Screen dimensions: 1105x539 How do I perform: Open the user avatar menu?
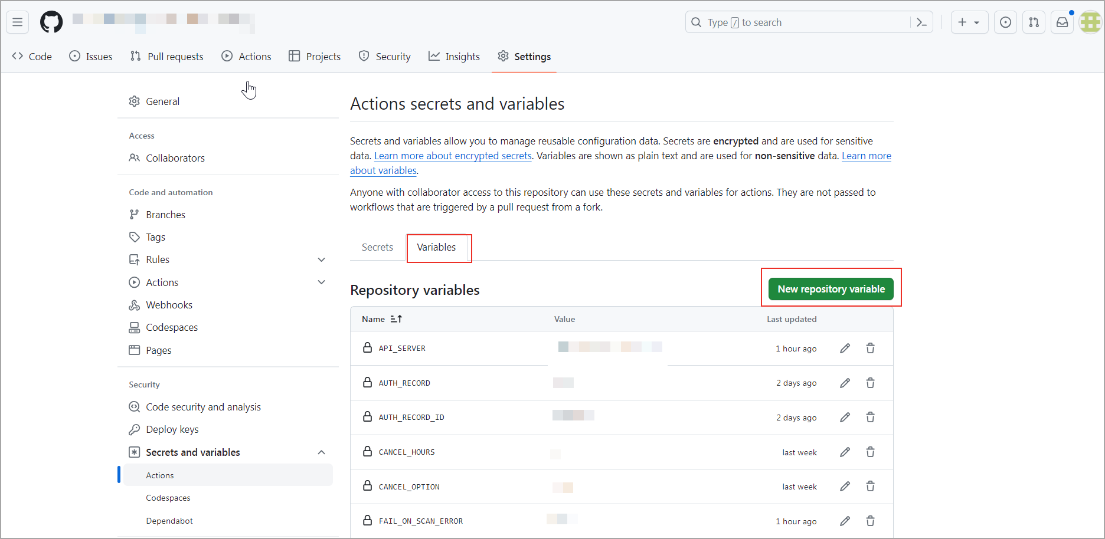point(1091,22)
